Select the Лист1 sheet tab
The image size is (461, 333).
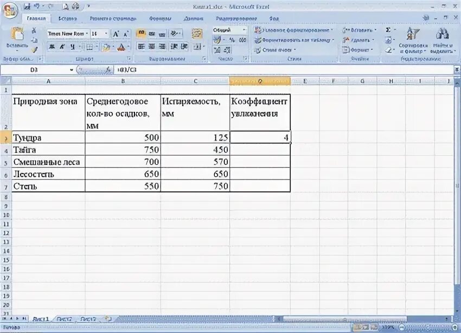pos(40,319)
